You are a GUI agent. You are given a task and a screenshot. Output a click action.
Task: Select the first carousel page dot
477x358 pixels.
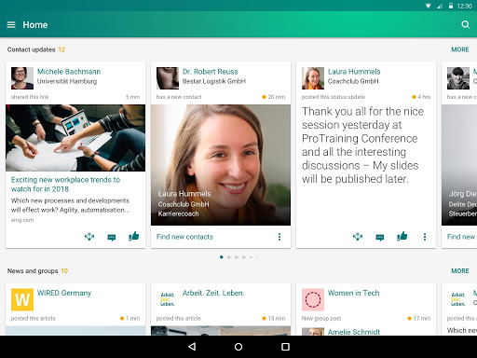click(x=222, y=257)
